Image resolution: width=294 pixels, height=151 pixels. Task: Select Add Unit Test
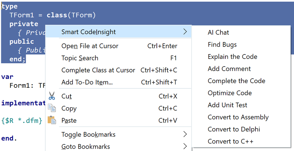click(227, 105)
